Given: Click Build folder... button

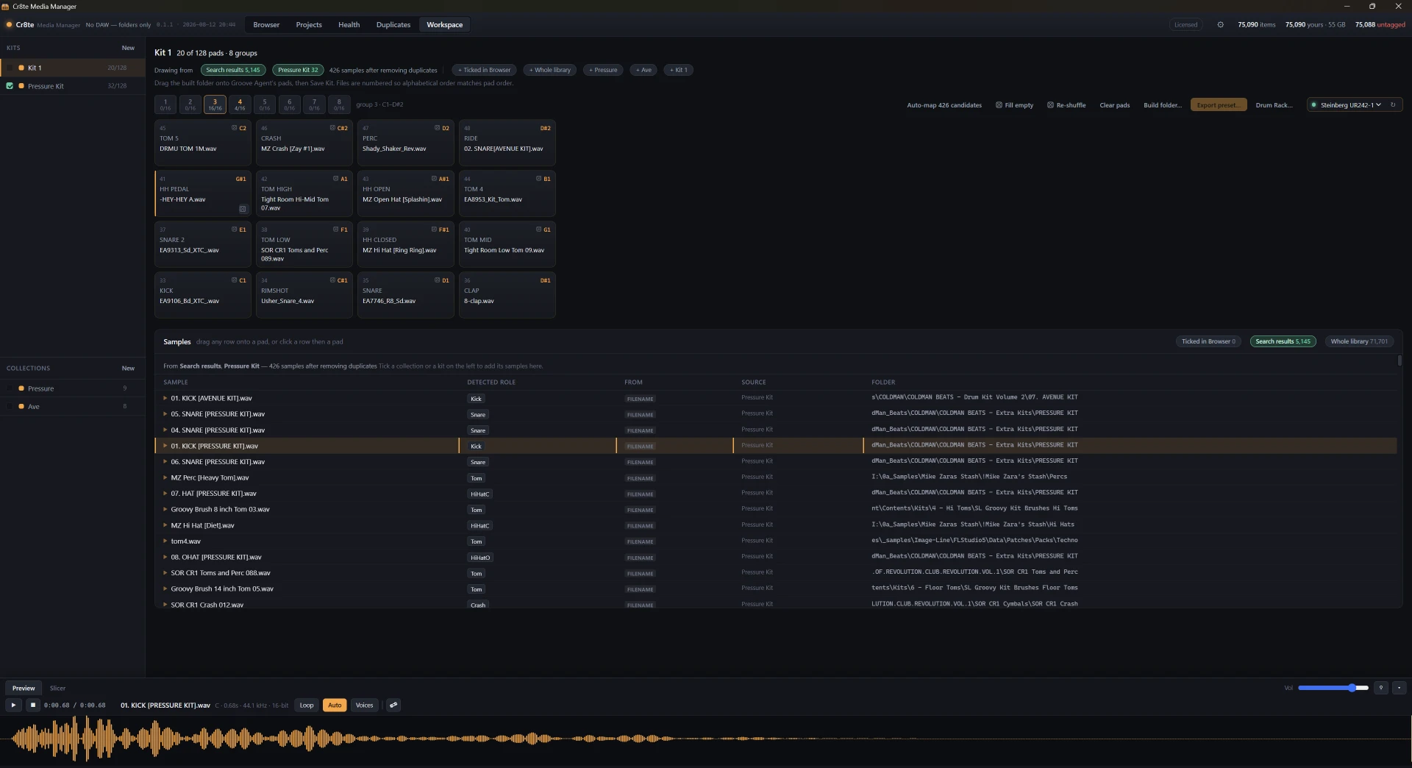Looking at the screenshot, I should pos(1163,105).
